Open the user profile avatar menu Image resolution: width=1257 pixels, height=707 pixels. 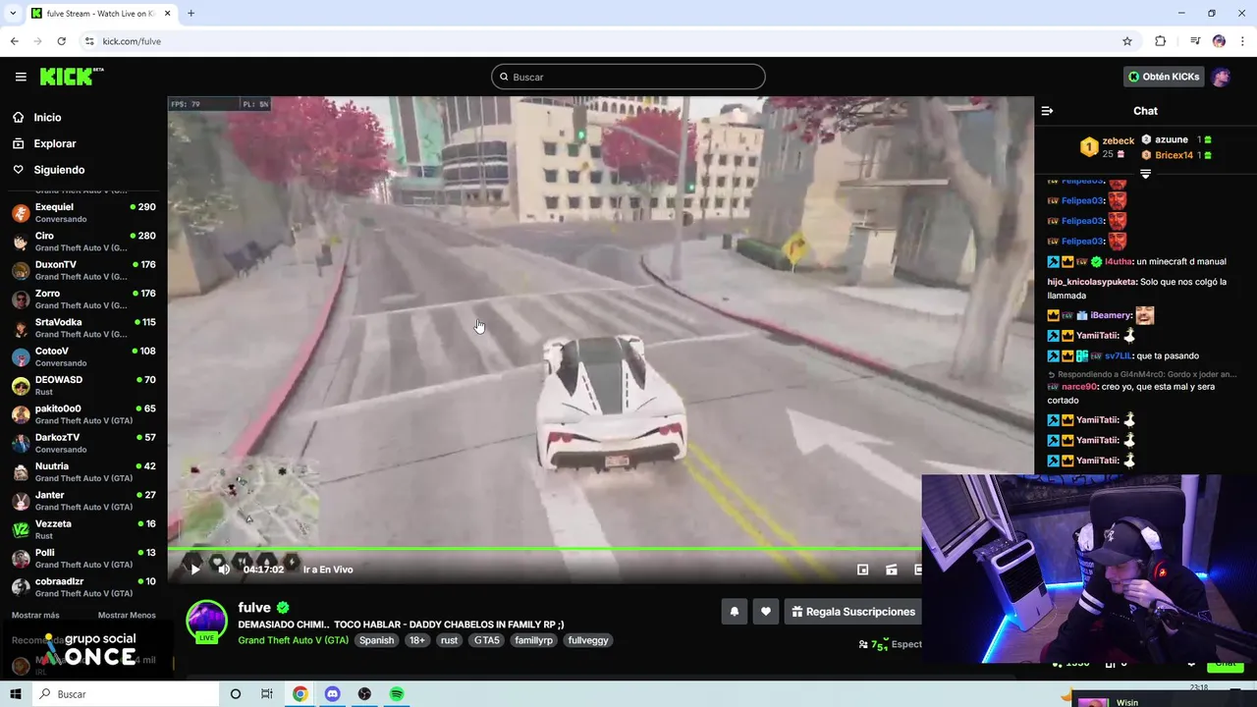pyautogui.click(x=1221, y=77)
